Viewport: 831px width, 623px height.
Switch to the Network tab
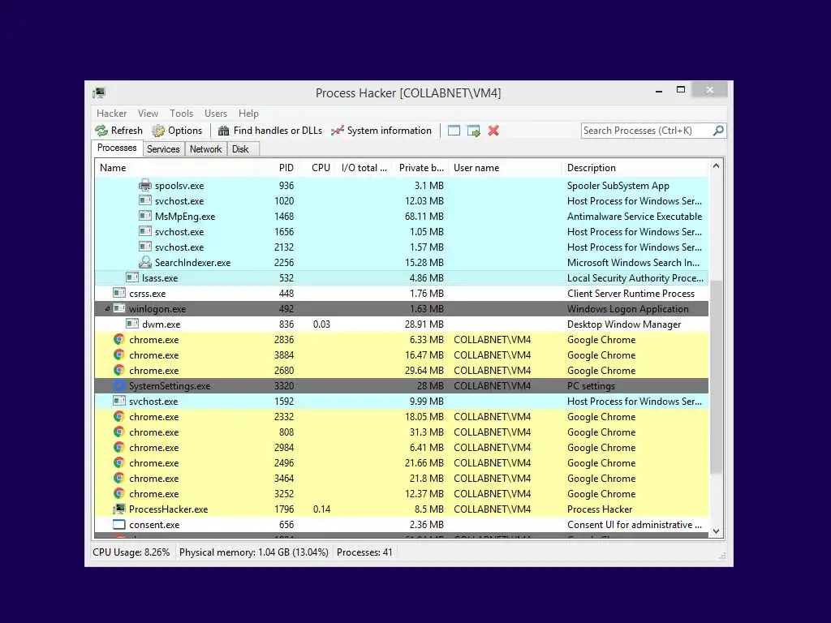(x=205, y=149)
